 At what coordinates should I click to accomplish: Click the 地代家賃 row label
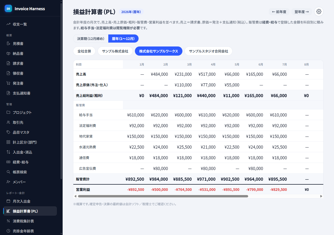click(x=86, y=136)
